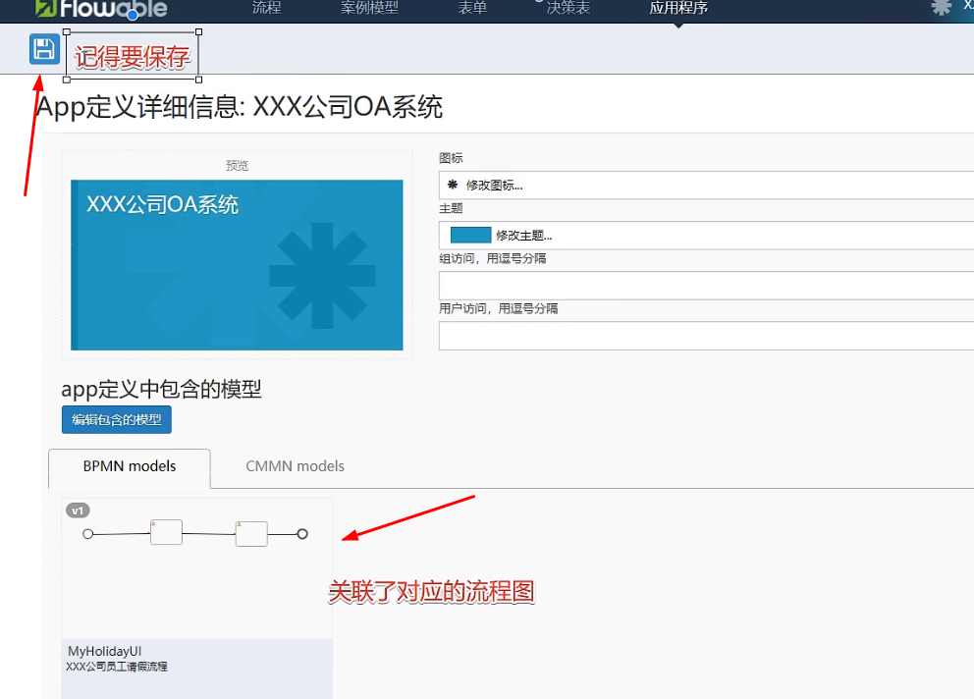
Task: Open the 表单 menu
Action: (x=472, y=8)
